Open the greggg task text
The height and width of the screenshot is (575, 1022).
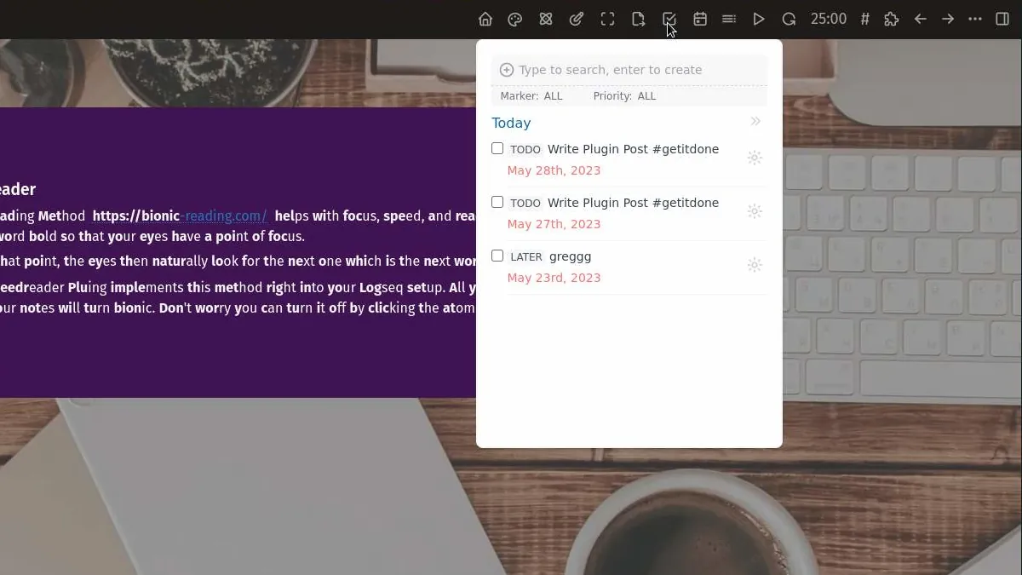570,256
